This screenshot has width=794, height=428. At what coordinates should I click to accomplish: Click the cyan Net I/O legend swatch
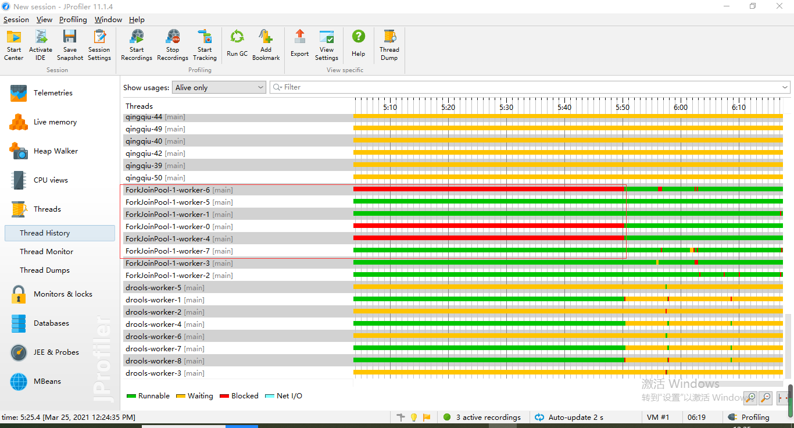[270, 396]
